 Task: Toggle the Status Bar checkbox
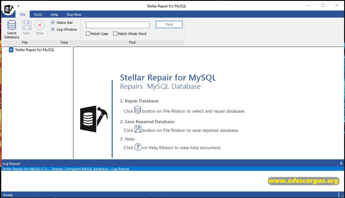53,23
